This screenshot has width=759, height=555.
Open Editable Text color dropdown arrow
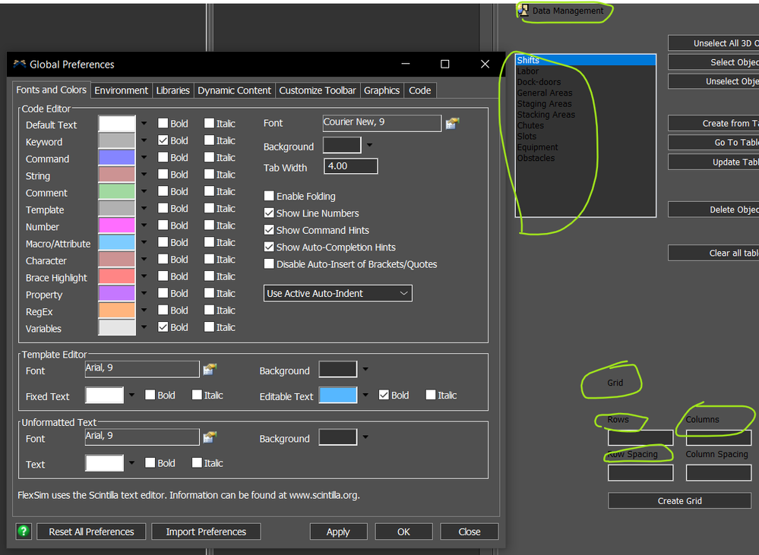(365, 395)
